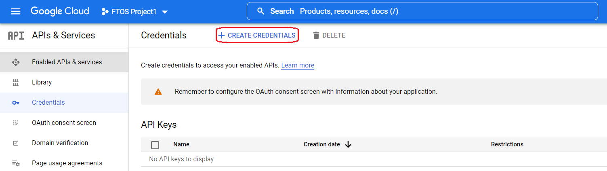Click the CREATE CREDENTIALS button
This screenshot has width=607, height=171.
click(257, 36)
